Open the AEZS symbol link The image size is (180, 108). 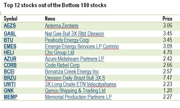pos(10,26)
